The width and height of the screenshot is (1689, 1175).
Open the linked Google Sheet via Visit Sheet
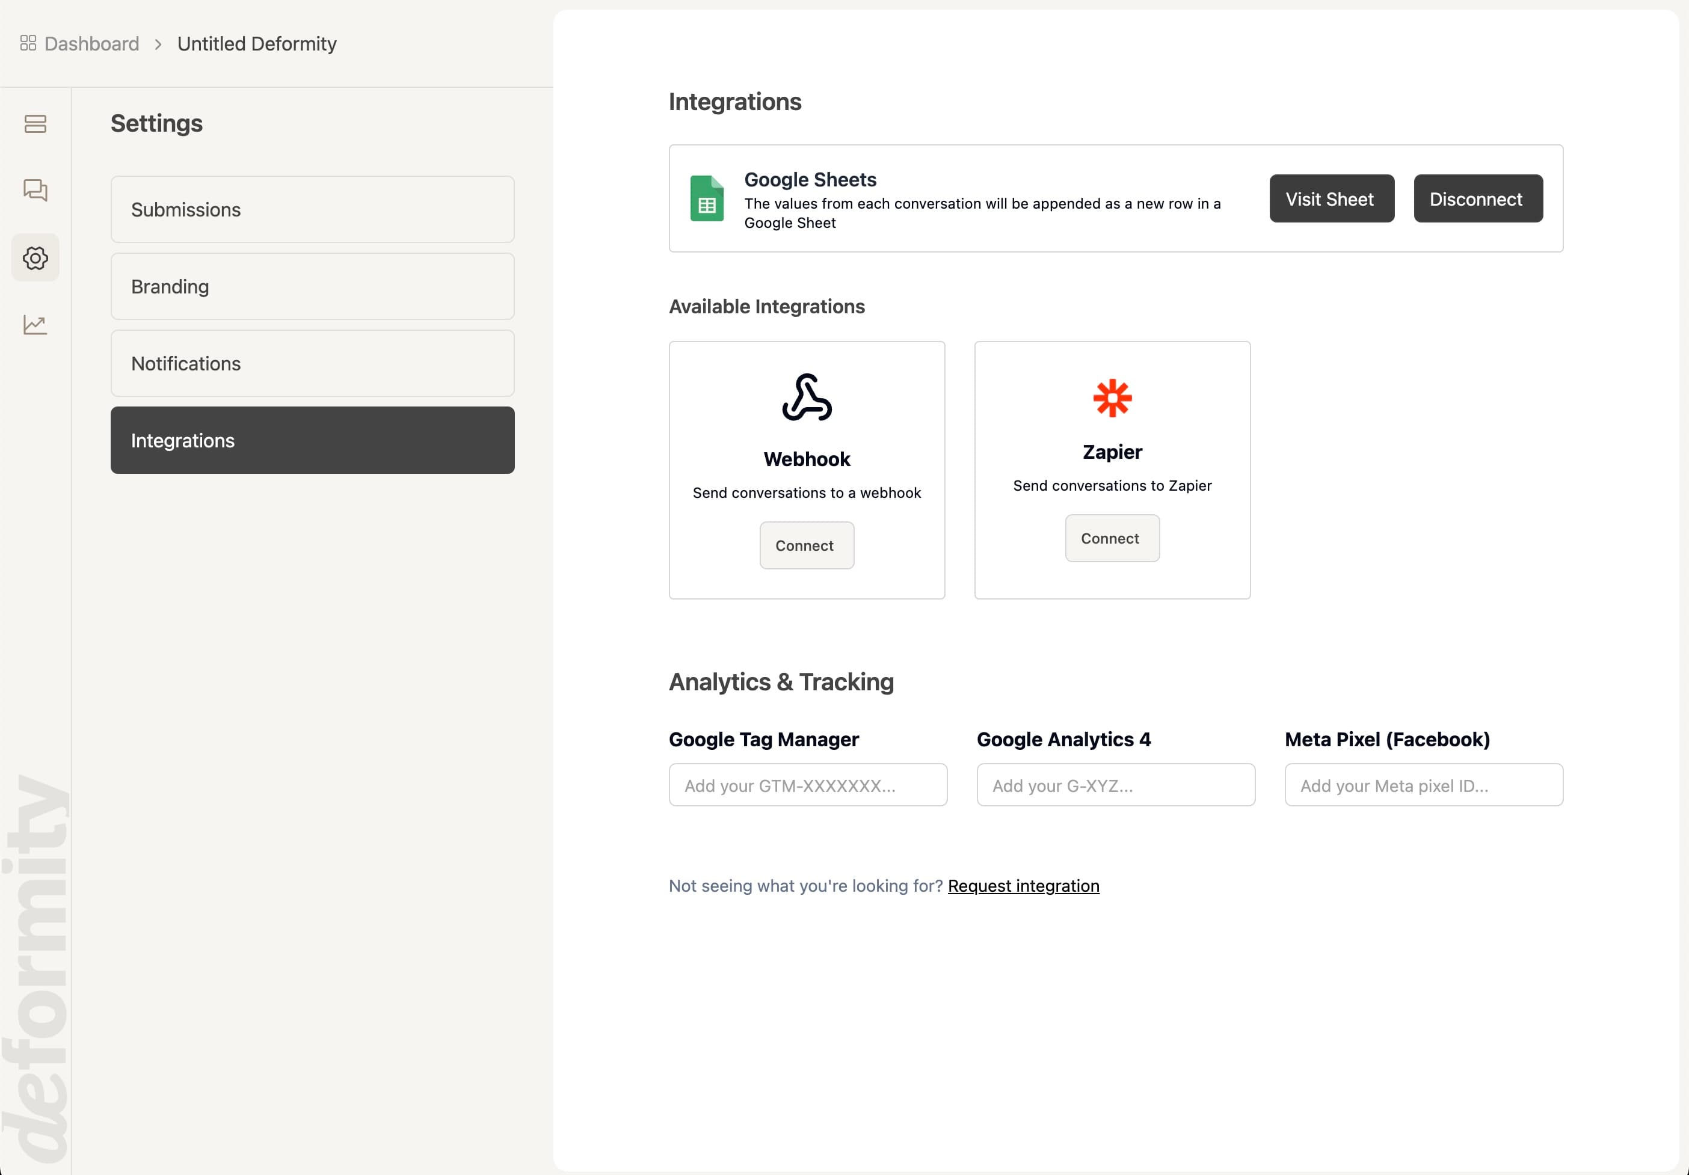pyautogui.click(x=1331, y=198)
